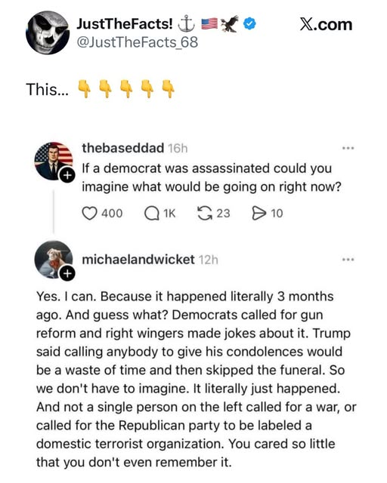Repost thebaseddad's post using the arrows icon
Screen dimensions: 387x483
point(205,213)
